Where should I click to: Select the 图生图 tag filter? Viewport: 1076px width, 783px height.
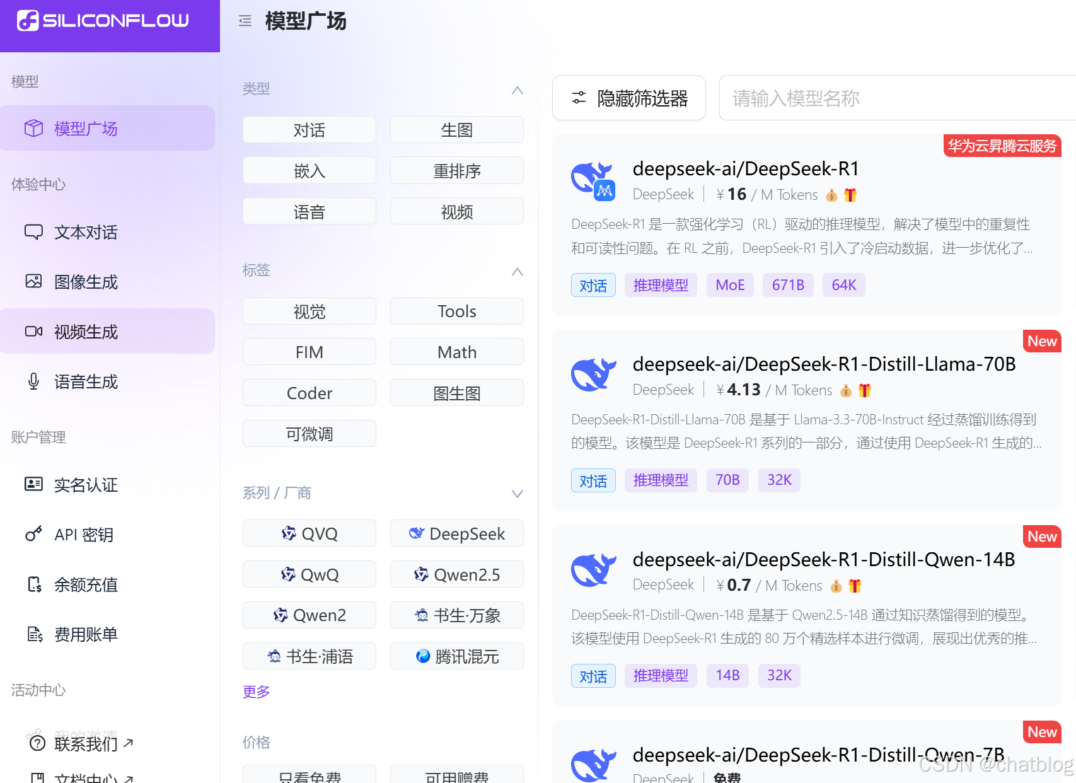457,393
